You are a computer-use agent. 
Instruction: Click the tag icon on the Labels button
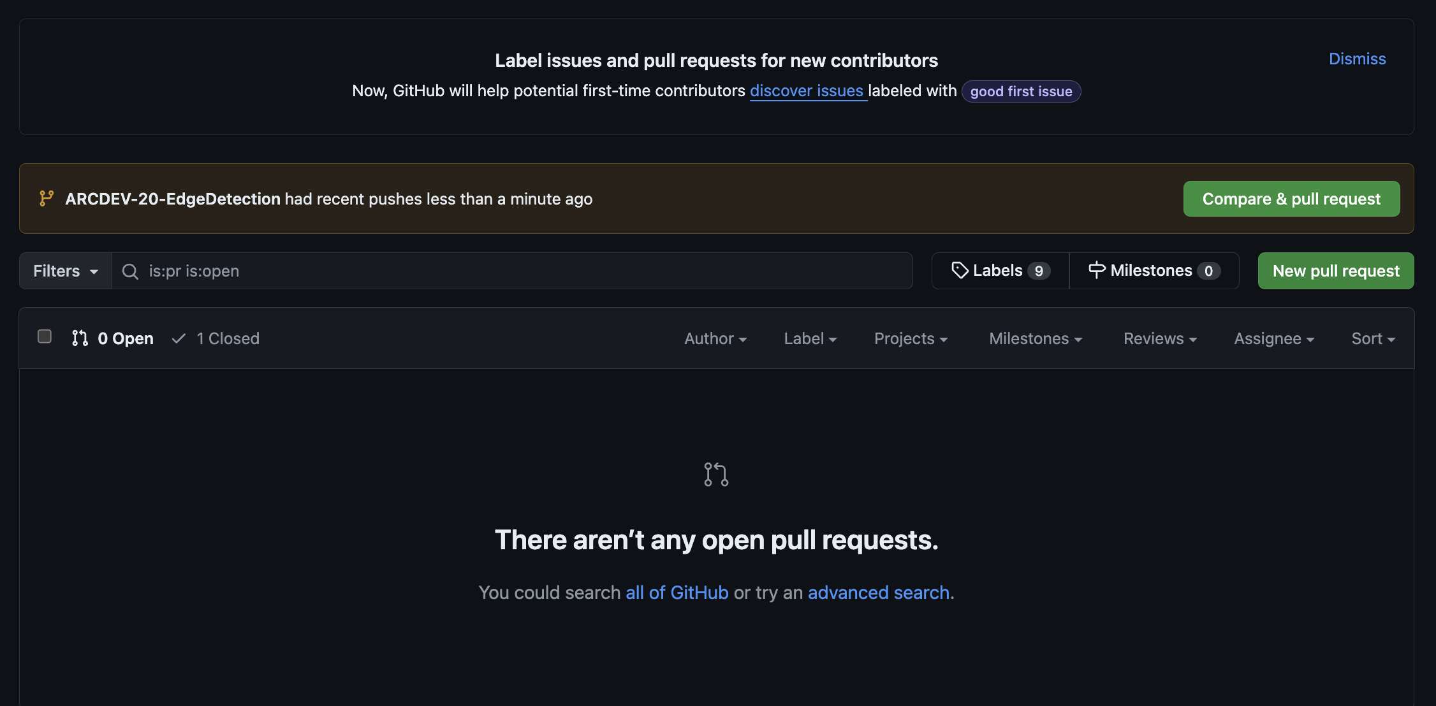tap(960, 270)
